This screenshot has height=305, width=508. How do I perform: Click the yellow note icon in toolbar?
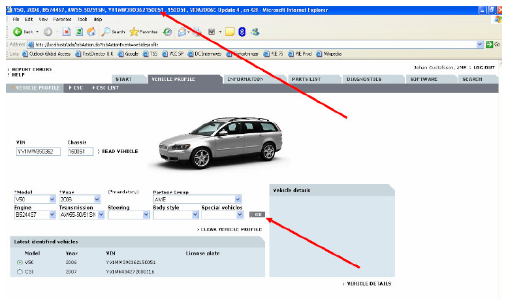230,31
